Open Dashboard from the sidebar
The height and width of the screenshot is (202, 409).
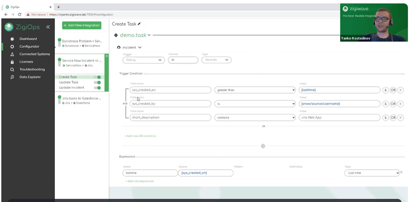coord(28,39)
